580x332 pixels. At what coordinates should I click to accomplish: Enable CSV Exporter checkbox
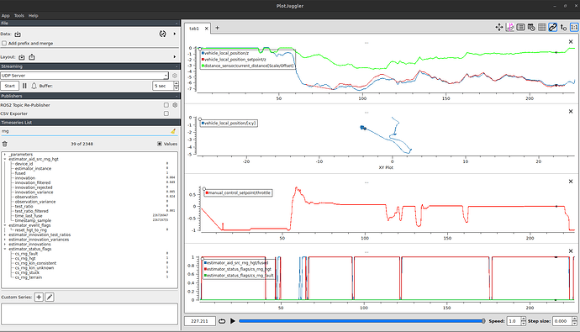166,113
